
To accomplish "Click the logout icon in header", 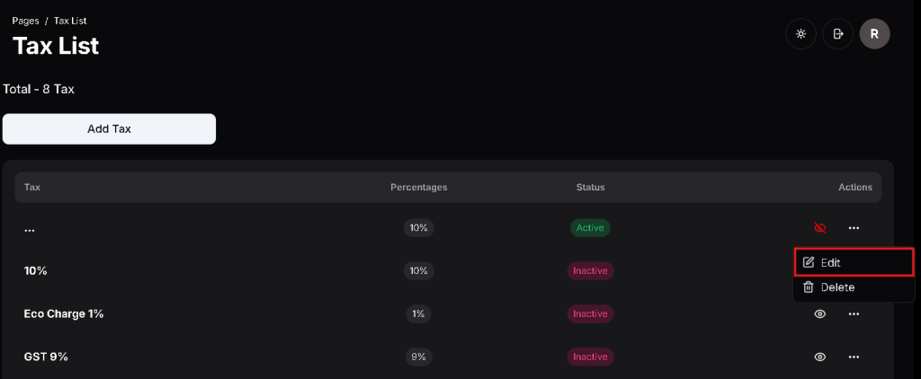I will click(x=837, y=34).
